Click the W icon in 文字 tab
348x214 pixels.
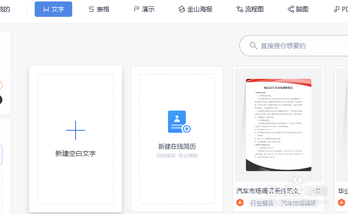46,9
